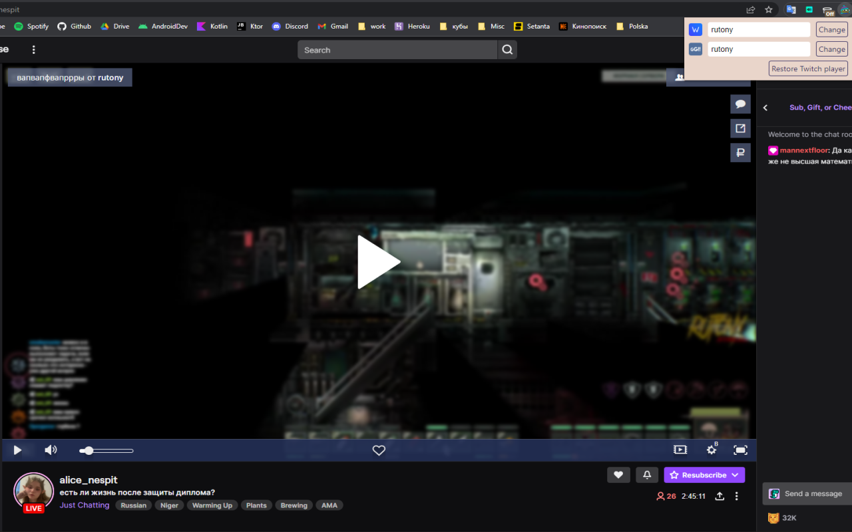Open the chat bubble panel icon
Screen dimensions: 852x532
pos(741,104)
